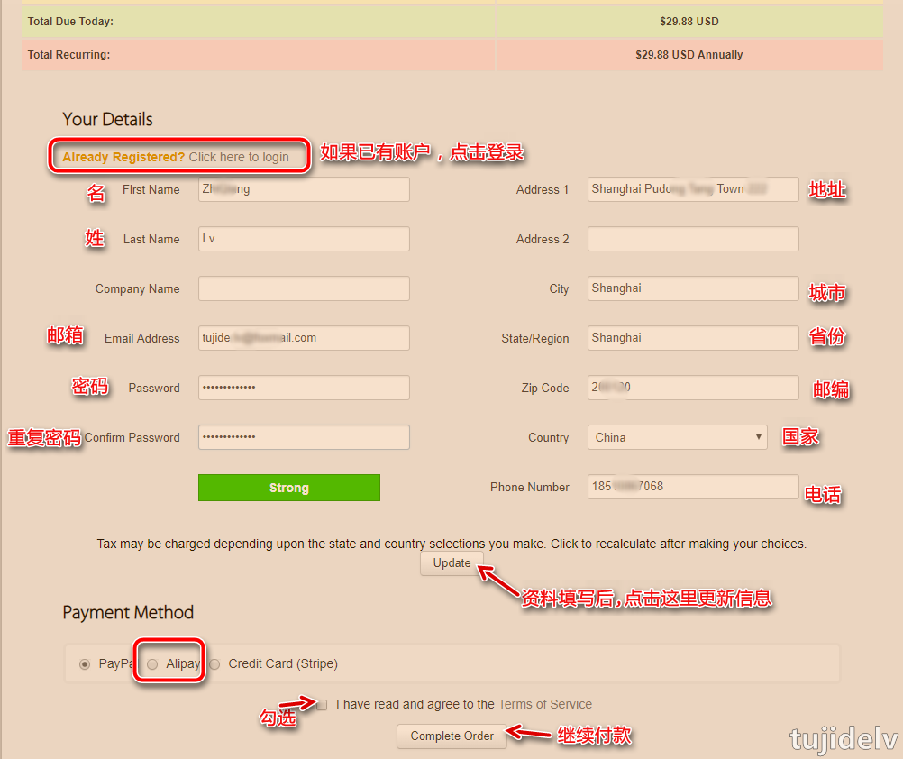Select the Password field
Image resolution: width=903 pixels, height=759 pixels.
pos(304,388)
